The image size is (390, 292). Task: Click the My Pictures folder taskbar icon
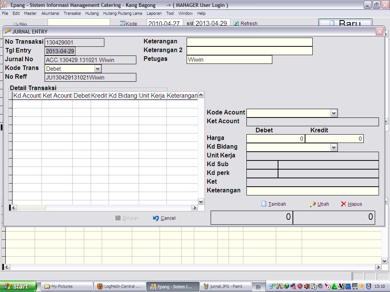point(47,286)
